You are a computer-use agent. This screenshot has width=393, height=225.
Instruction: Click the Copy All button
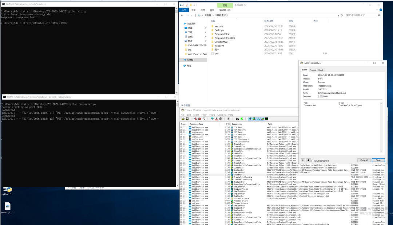click(364, 160)
